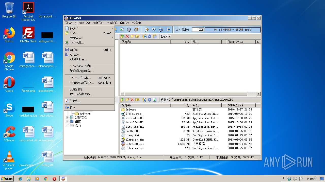Screen dimensions: 325x182
Task: Select lame_enc.dll in the file list
Action: coord(132,127)
